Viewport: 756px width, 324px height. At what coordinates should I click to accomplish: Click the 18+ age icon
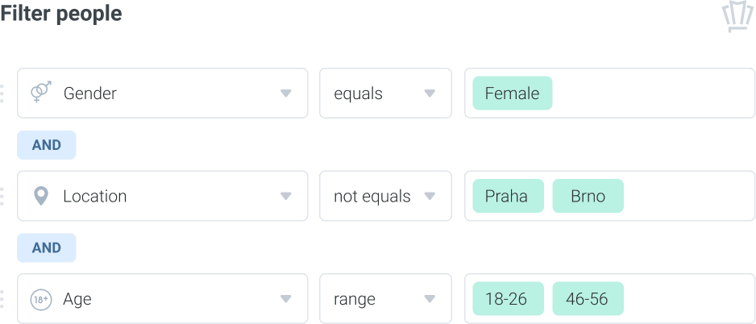(40, 299)
